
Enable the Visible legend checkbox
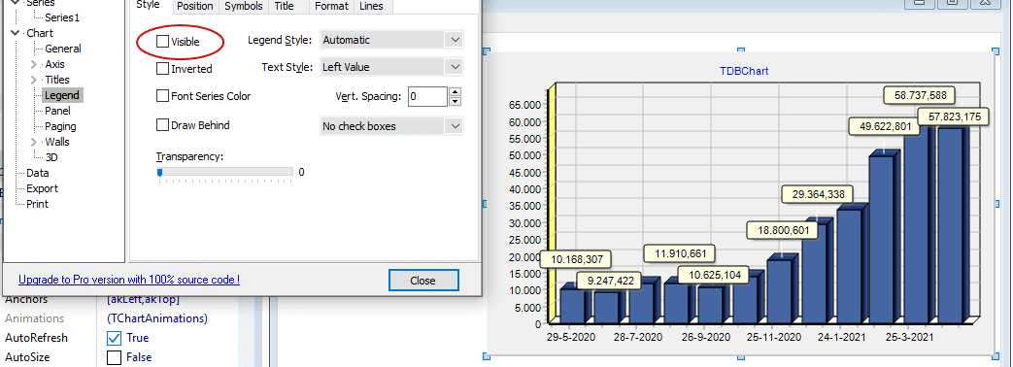162,42
